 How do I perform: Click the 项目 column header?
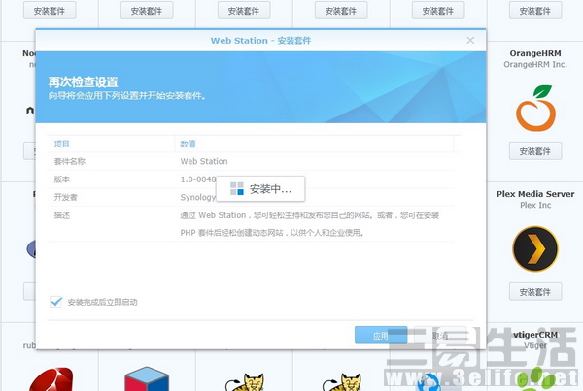pyautogui.click(x=62, y=144)
